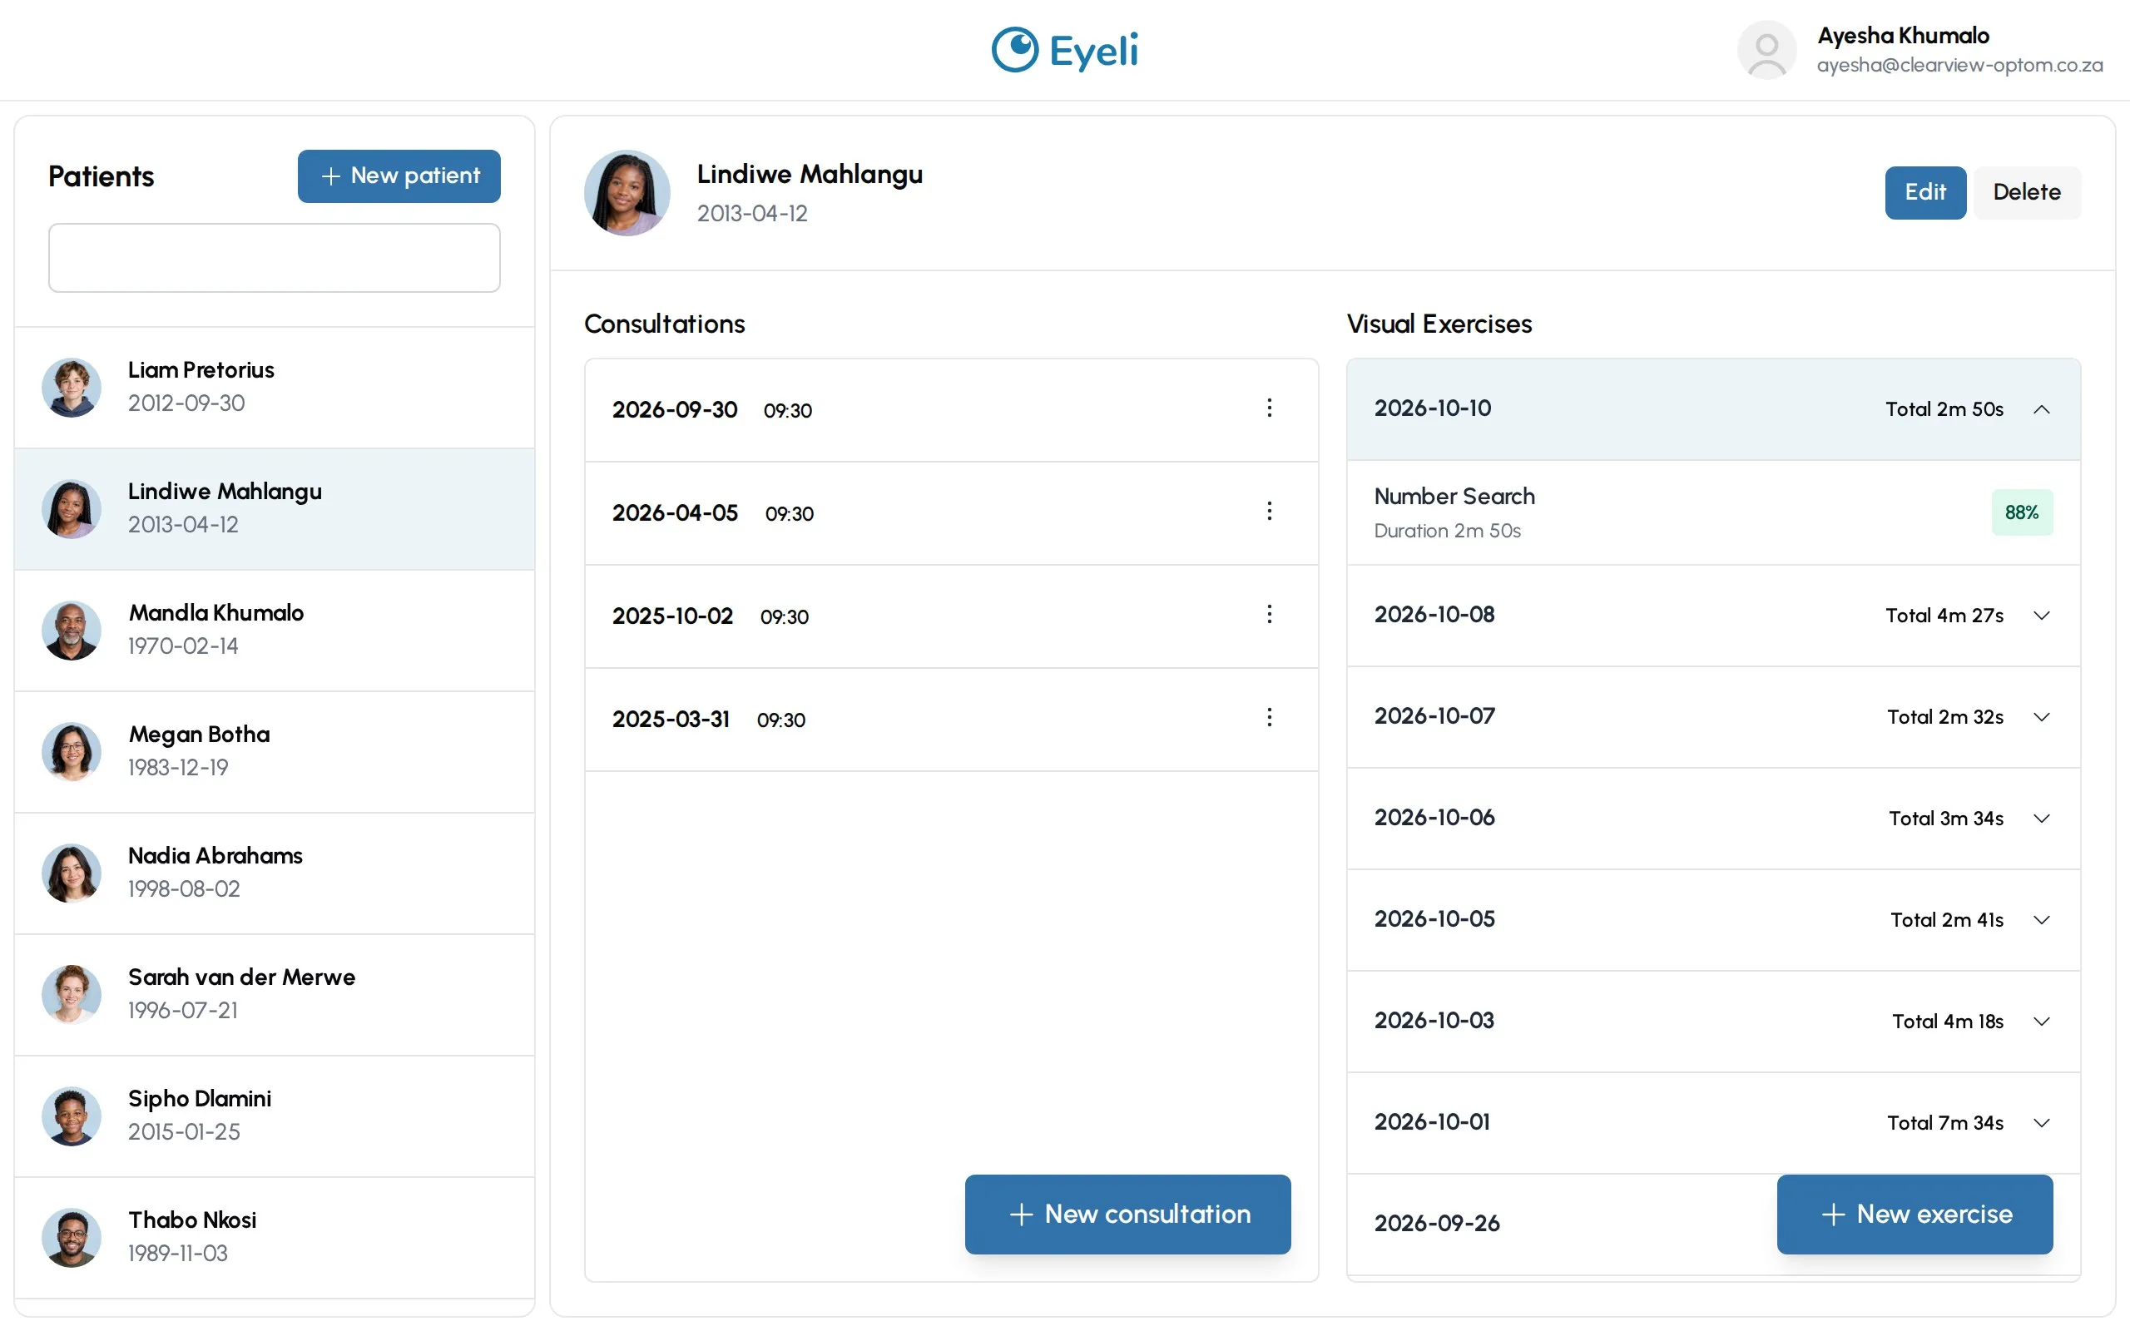Screen dimensions: 2130x1331
Task: Delete the current patient
Action: 2026,193
